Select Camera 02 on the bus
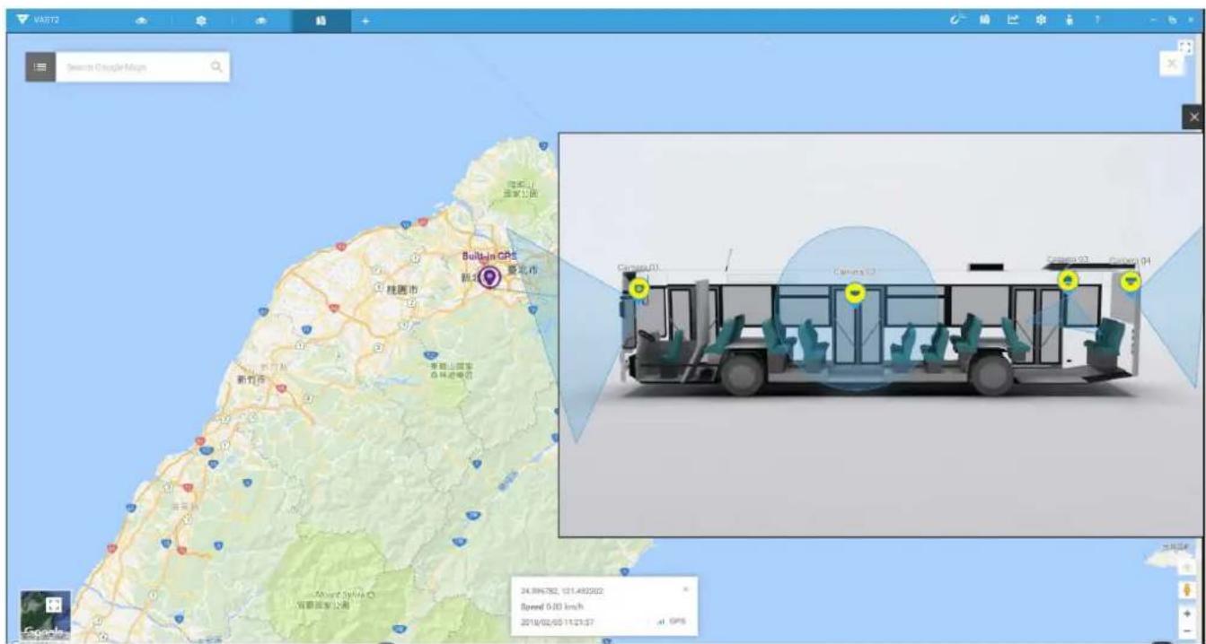 click(855, 292)
